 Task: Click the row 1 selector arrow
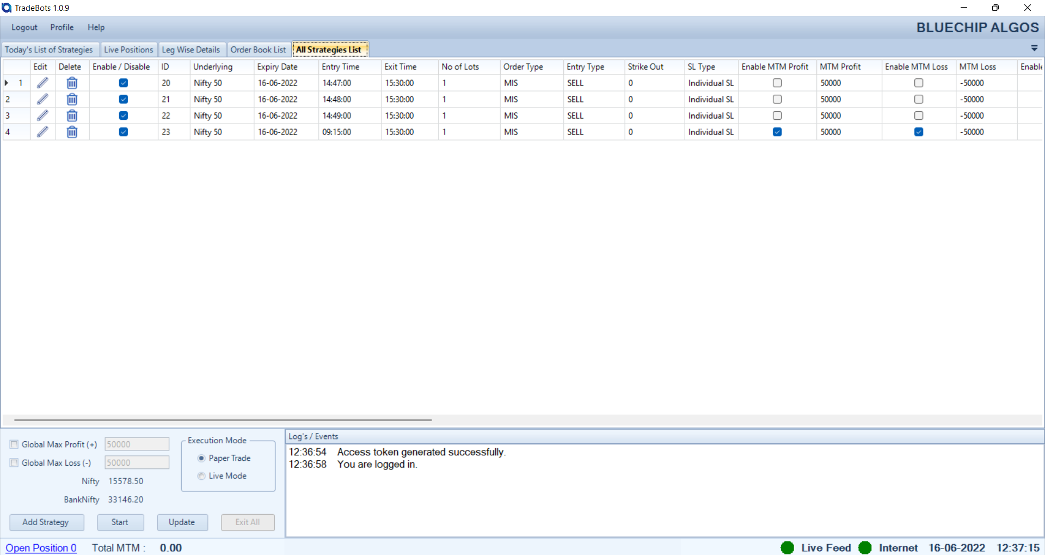click(7, 83)
